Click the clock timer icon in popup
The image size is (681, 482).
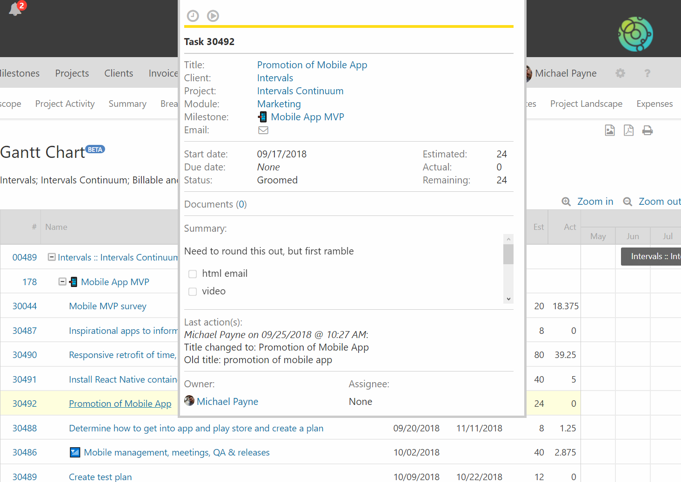coord(193,16)
